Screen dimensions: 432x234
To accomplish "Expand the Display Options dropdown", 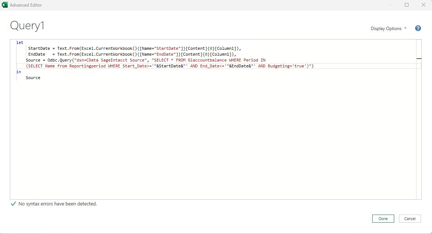I will (x=388, y=29).
